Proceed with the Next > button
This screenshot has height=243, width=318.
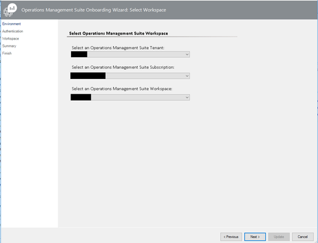pyautogui.click(x=255, y=237)
